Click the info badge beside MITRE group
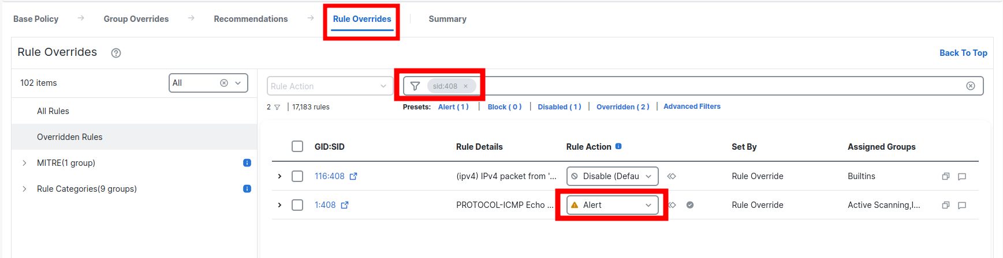 247,163
